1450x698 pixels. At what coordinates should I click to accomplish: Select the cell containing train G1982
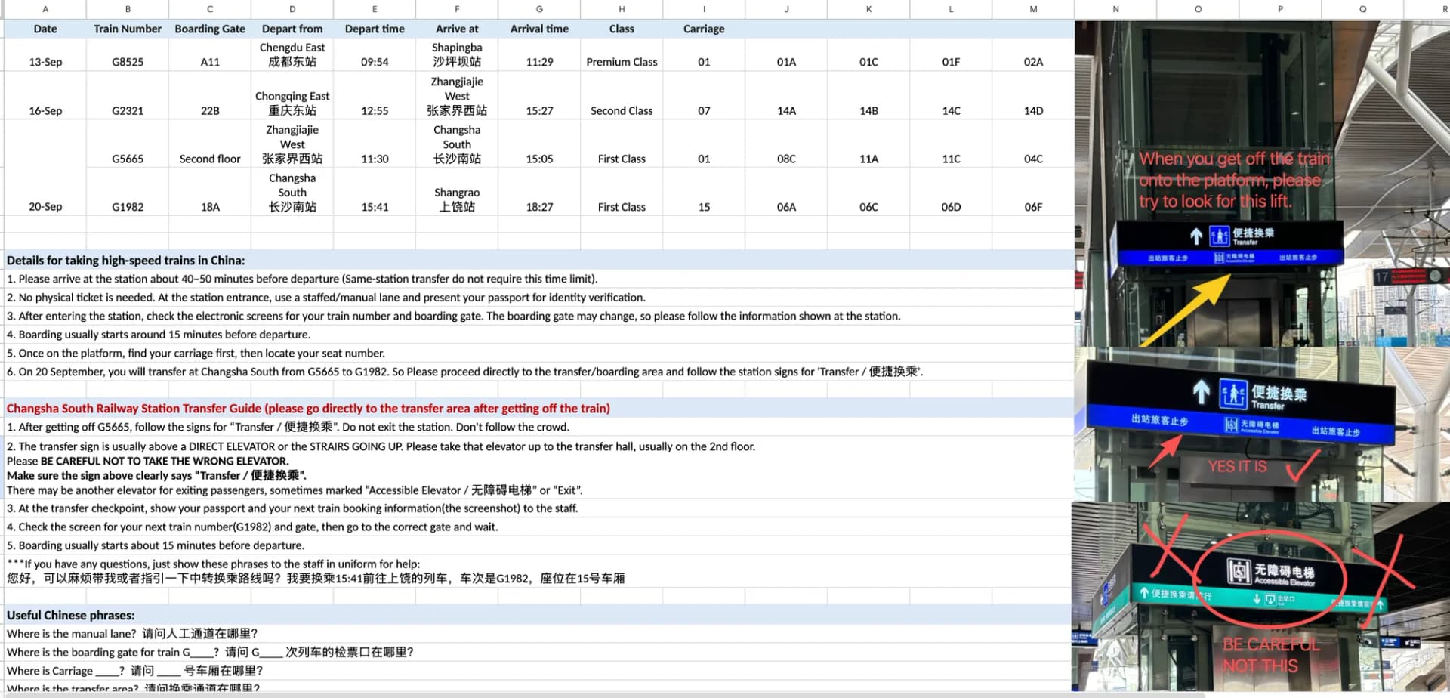click(x=128, y=192)
